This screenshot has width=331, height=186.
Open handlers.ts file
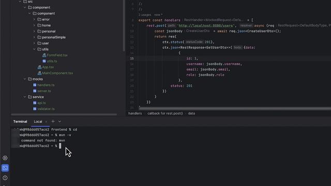(46, 85)
